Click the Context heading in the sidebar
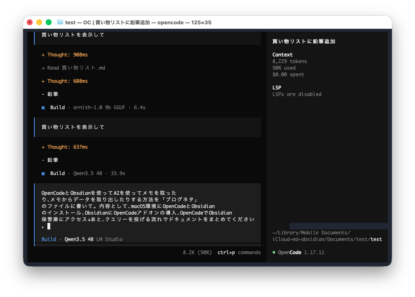 coord(282,54)
